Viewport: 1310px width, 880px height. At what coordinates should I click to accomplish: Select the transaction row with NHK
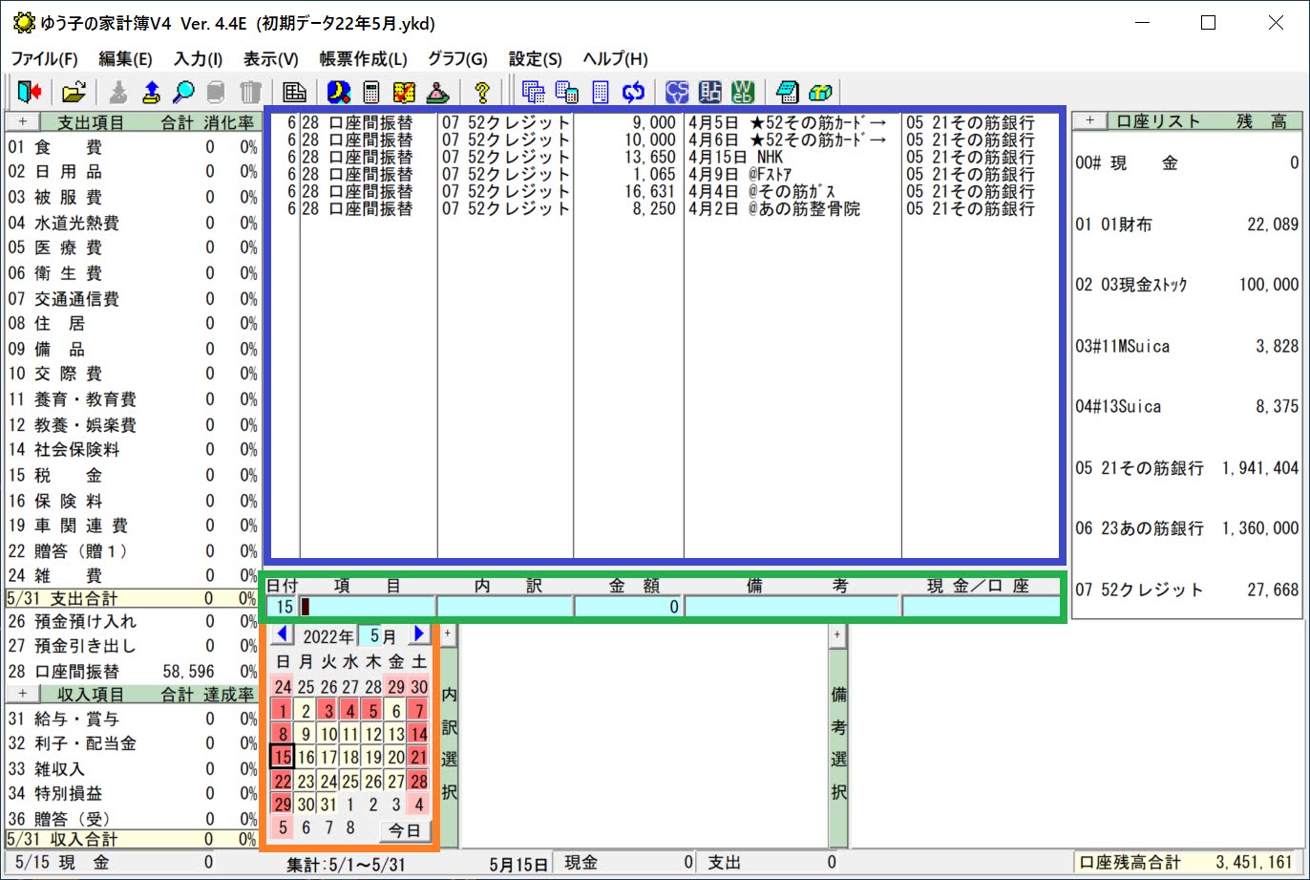665,157
